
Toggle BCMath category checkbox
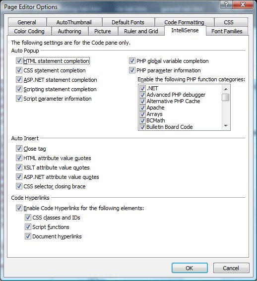coord(142,120)
